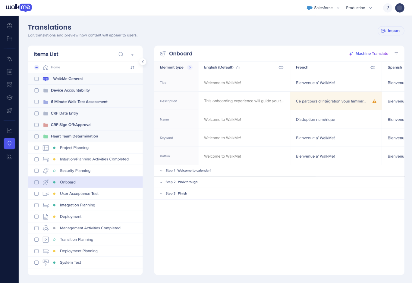Screen dimensions: 412x283
Task: Open the help question mark icon
Action: [x=388, y=8]
